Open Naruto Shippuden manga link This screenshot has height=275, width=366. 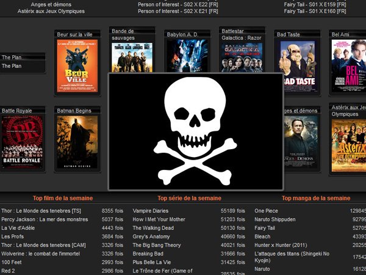[275, 219]
